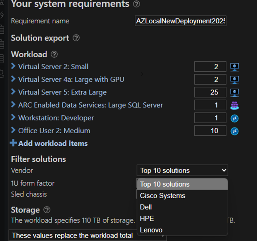Click Add workload items link
257x241 pixels.
click(53, 143)
